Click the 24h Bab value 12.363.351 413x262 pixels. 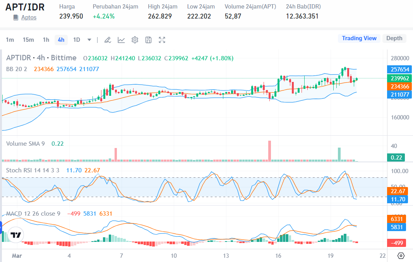click(302, 16)
